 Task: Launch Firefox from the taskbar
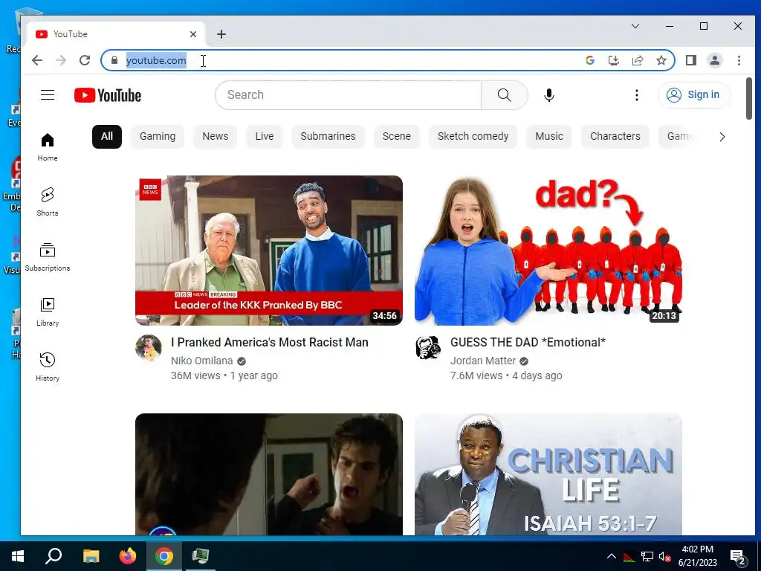pyautogui.click(x=128, y=556)
